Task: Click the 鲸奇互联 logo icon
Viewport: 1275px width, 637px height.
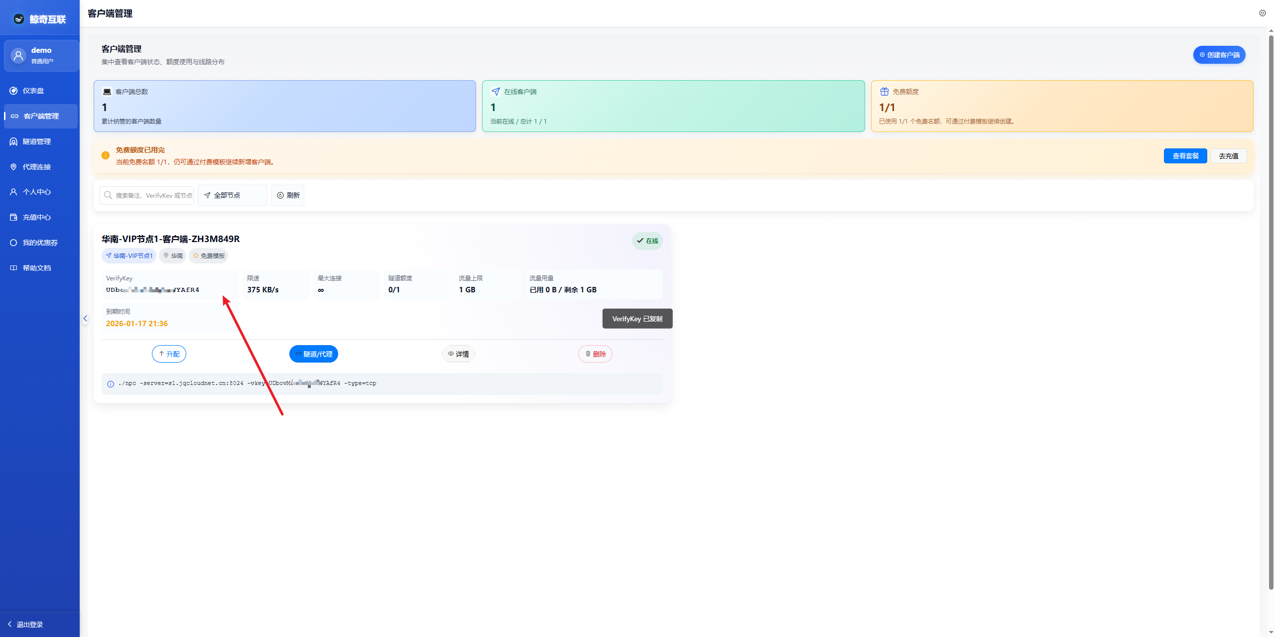Action: (x=19, y=19)
